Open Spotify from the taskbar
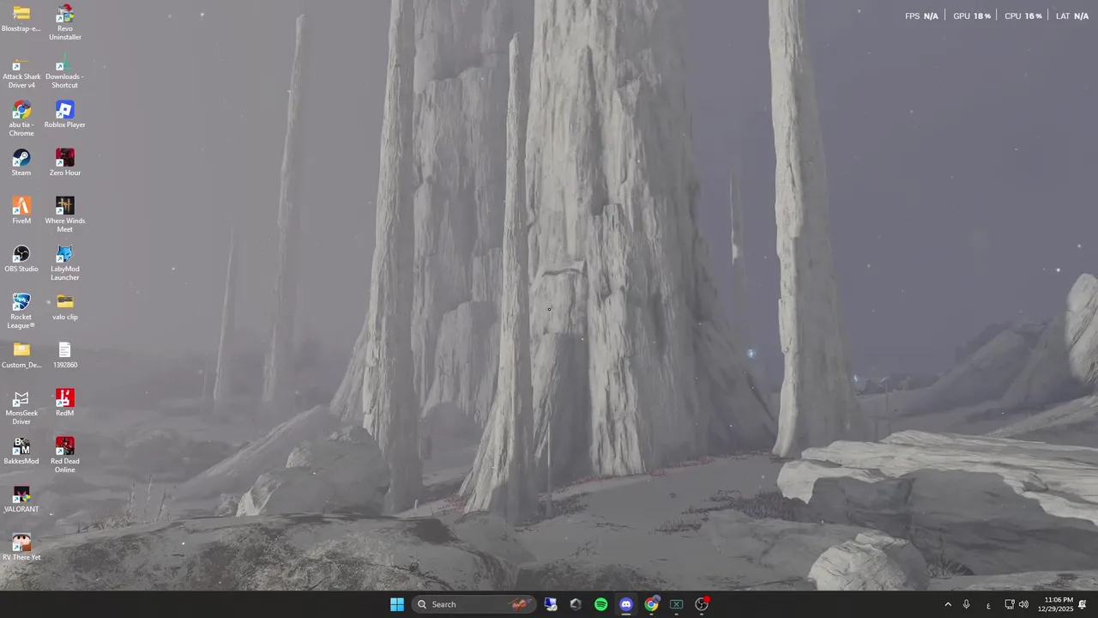 click(600, 604)
